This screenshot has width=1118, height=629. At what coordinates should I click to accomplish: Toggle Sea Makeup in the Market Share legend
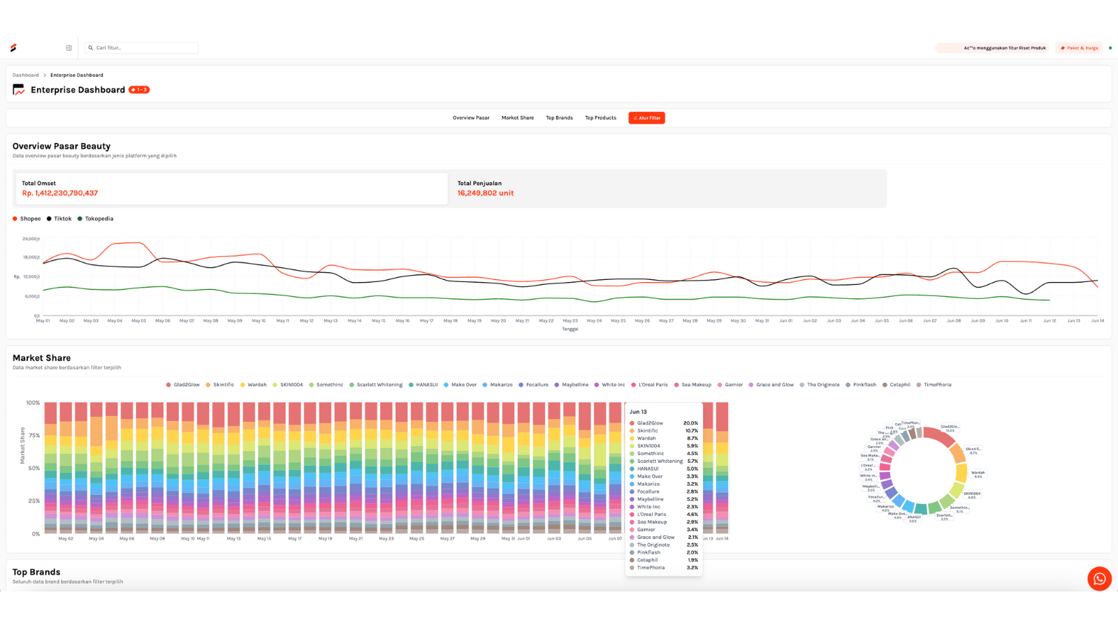point(693,385)
